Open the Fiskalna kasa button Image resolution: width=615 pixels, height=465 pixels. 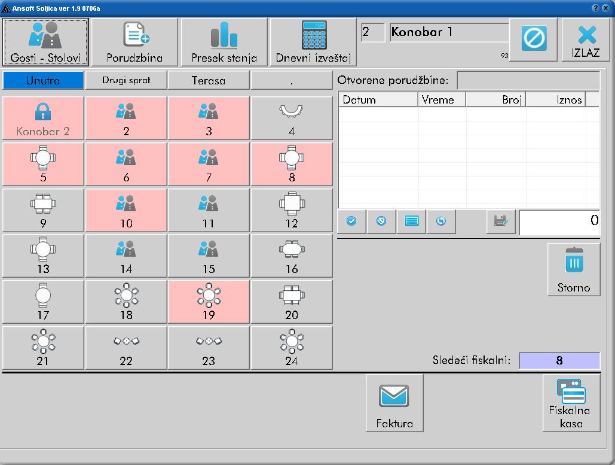pos(571,403)
